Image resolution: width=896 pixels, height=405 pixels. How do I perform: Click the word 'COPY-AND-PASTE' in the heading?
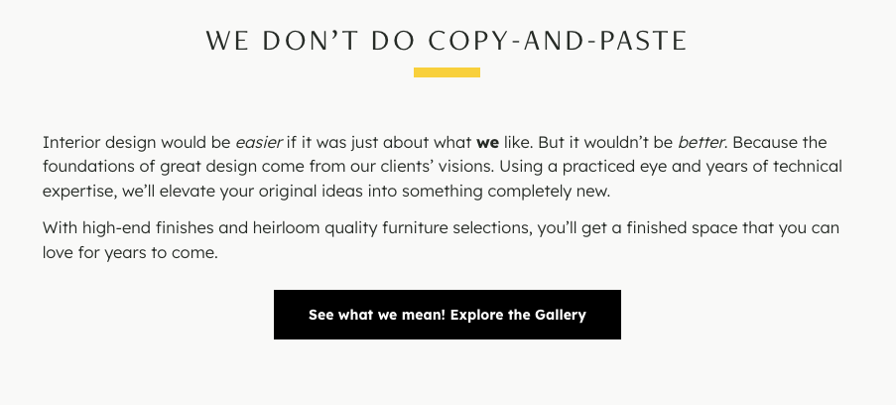(558, 41)
